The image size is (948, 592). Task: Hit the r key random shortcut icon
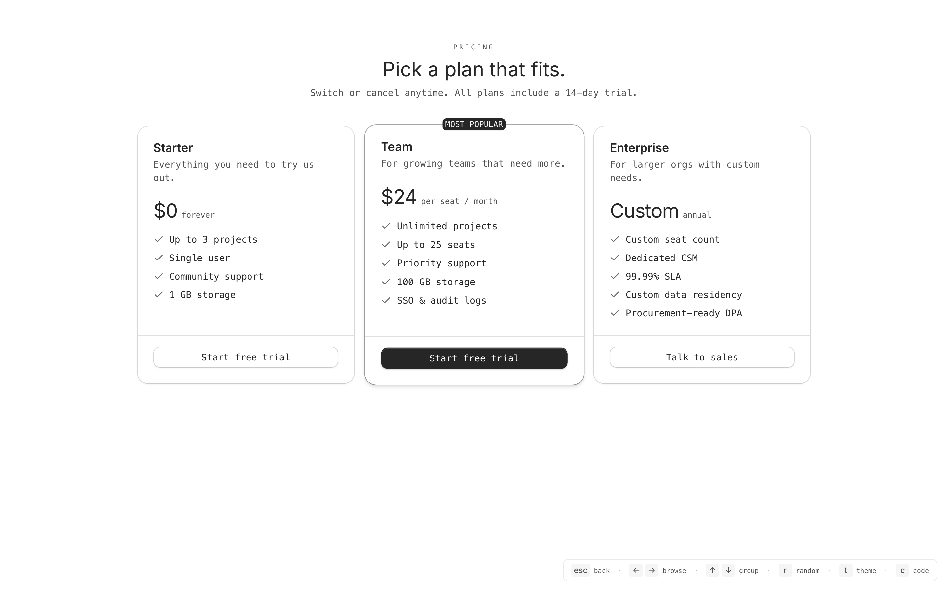pos(785,571)
